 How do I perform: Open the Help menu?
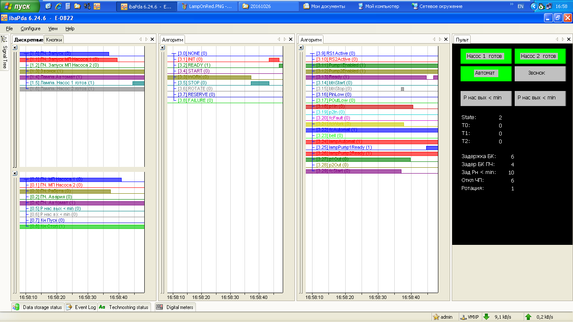coord(70,29)
